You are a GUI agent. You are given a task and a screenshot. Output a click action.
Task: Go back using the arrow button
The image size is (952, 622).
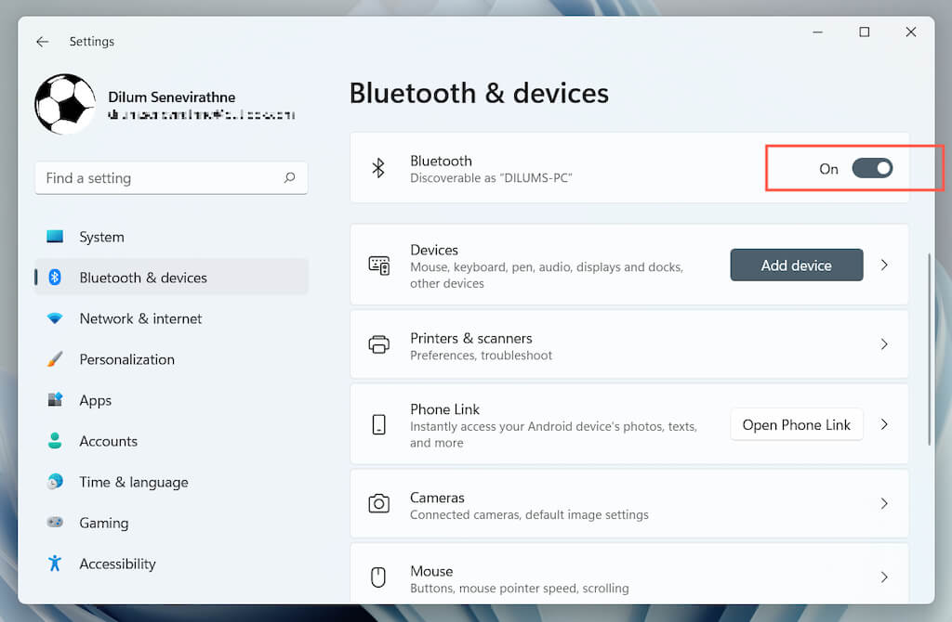[43, 41]
